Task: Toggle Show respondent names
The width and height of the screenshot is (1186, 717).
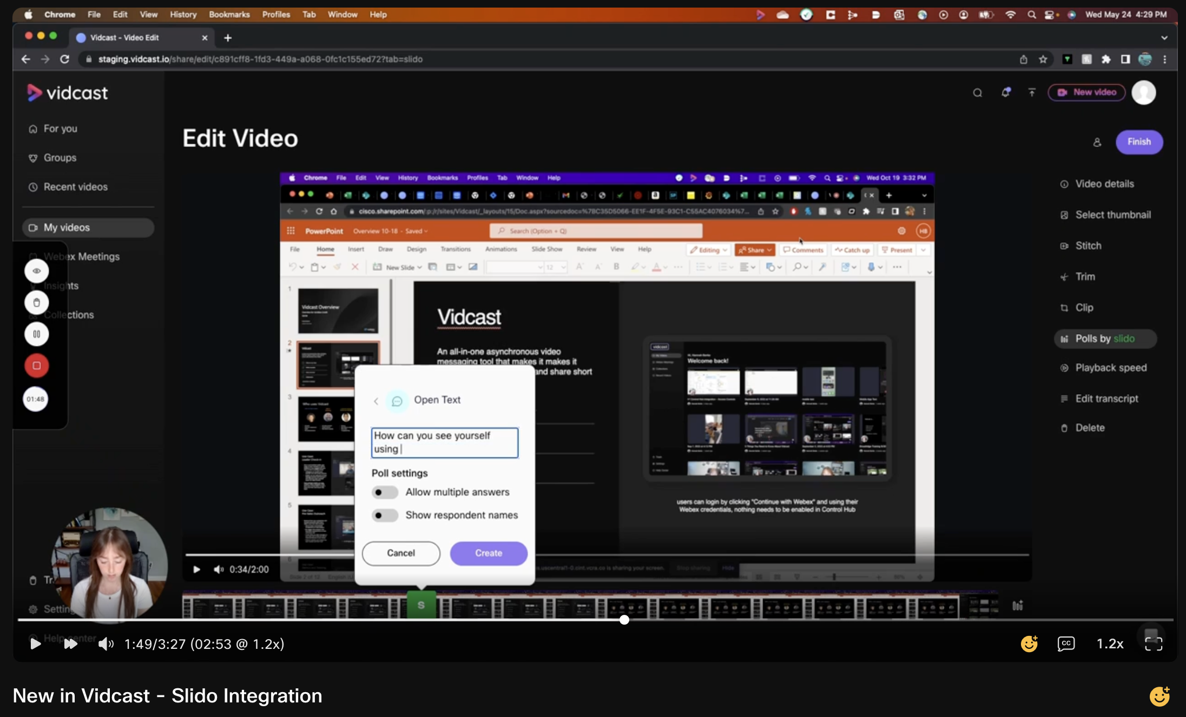Action: pyautogui.click(x=385, y=515)
